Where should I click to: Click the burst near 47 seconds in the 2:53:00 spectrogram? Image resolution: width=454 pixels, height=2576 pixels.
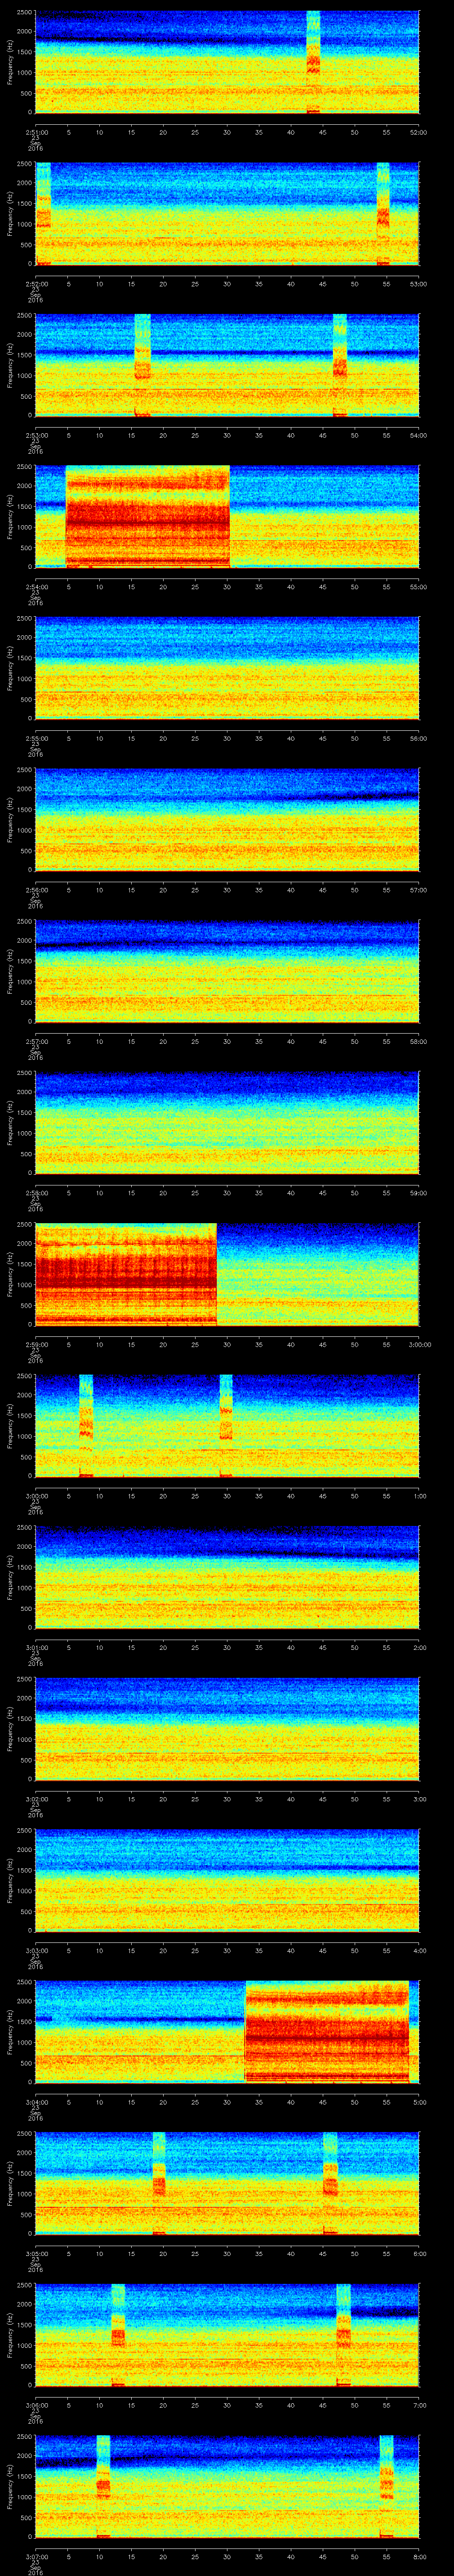(339, 364)
